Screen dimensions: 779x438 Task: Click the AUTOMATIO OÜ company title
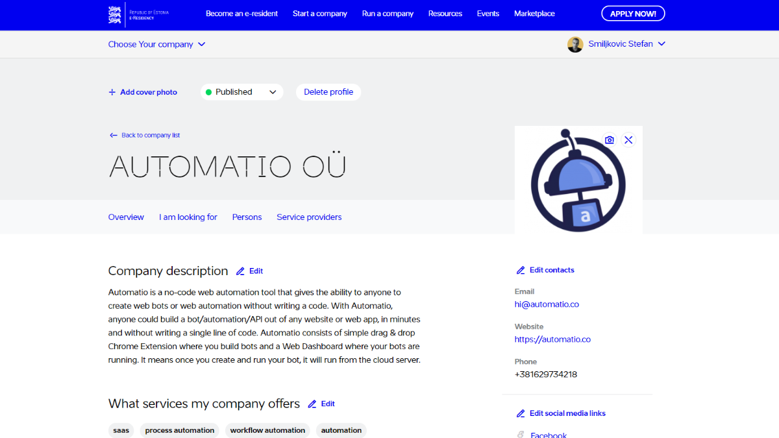pos(227,166)
